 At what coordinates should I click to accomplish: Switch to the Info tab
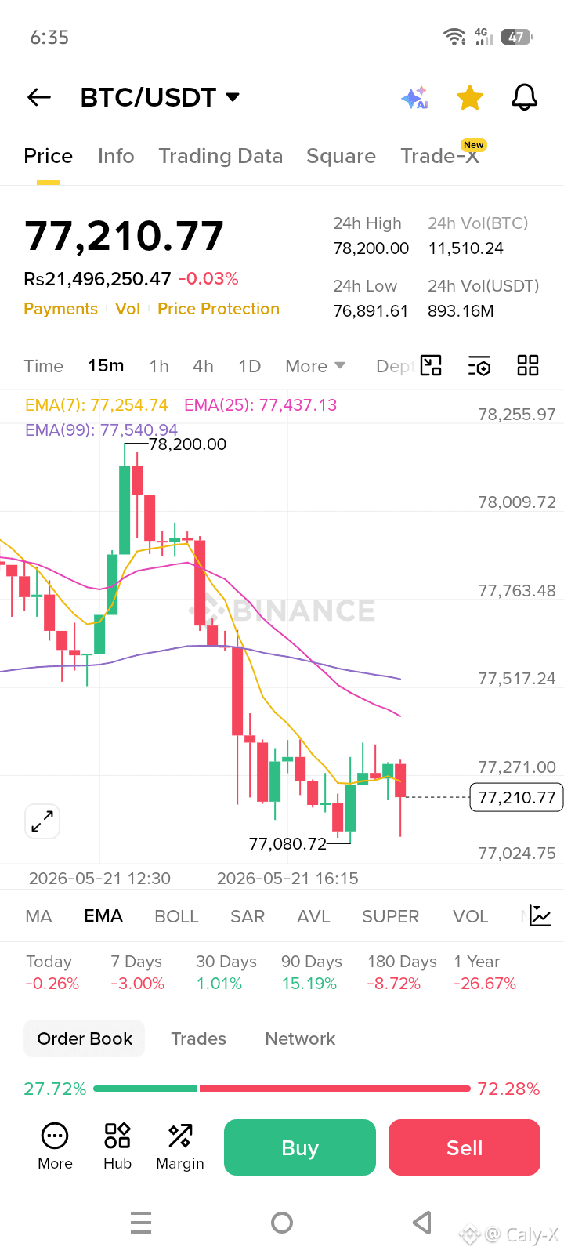(116, 156)
